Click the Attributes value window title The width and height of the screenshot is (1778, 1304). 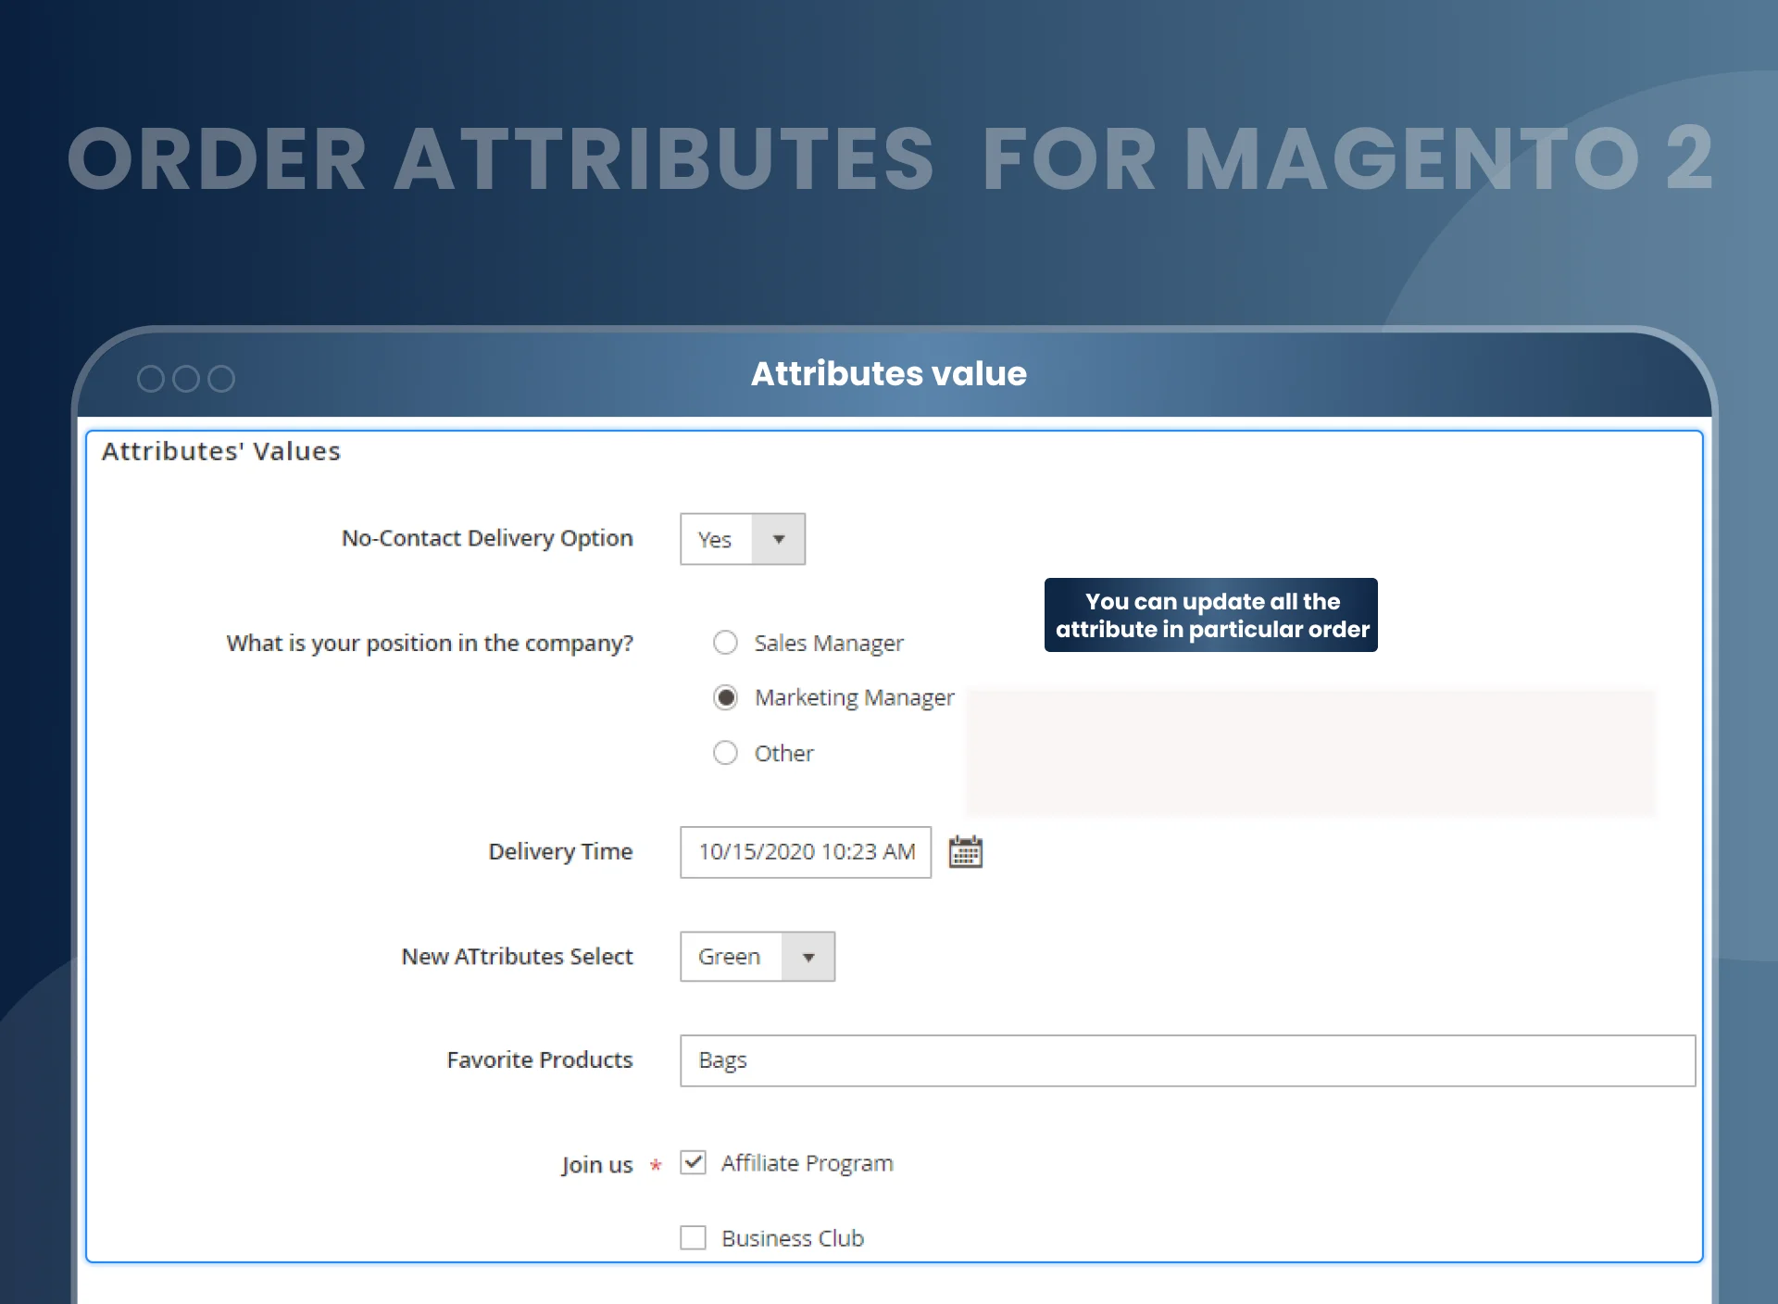[889, 374]
